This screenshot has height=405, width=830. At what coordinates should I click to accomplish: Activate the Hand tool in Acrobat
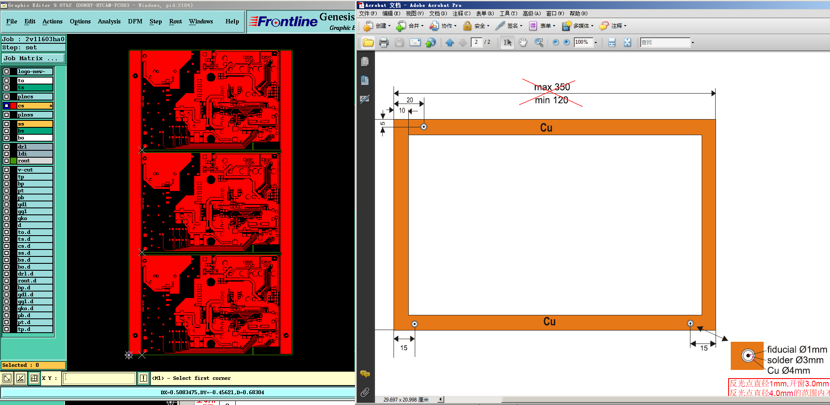point(523,42)
